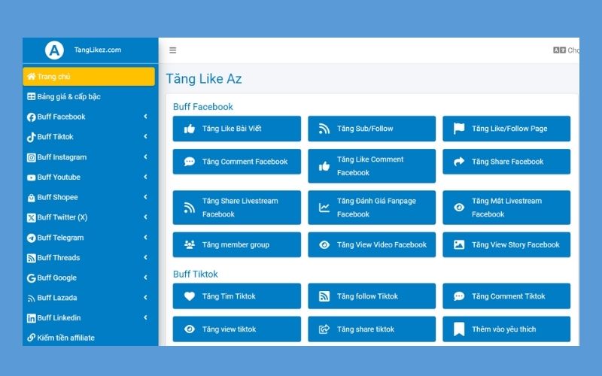Expand Buff Linkedin submenu chevron

point(145,317)
